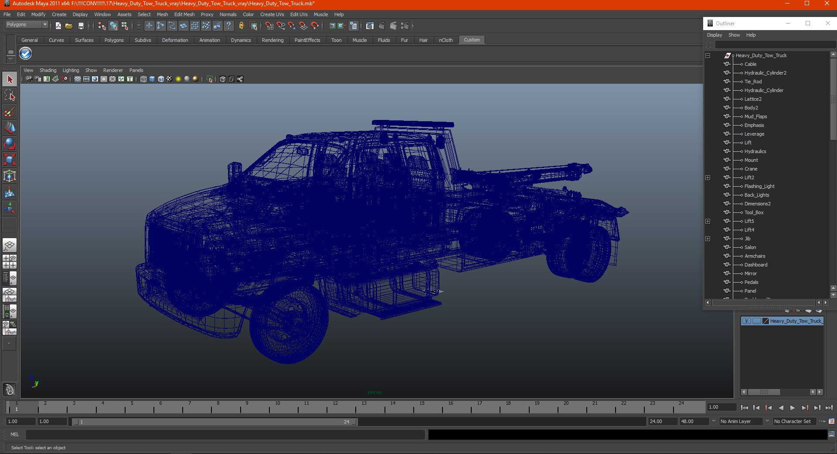Image resolution: width=837 pixels, height=454 pixels.
Task: Pick the Universal Manipulator tool
Action: [x=10, y=176]
